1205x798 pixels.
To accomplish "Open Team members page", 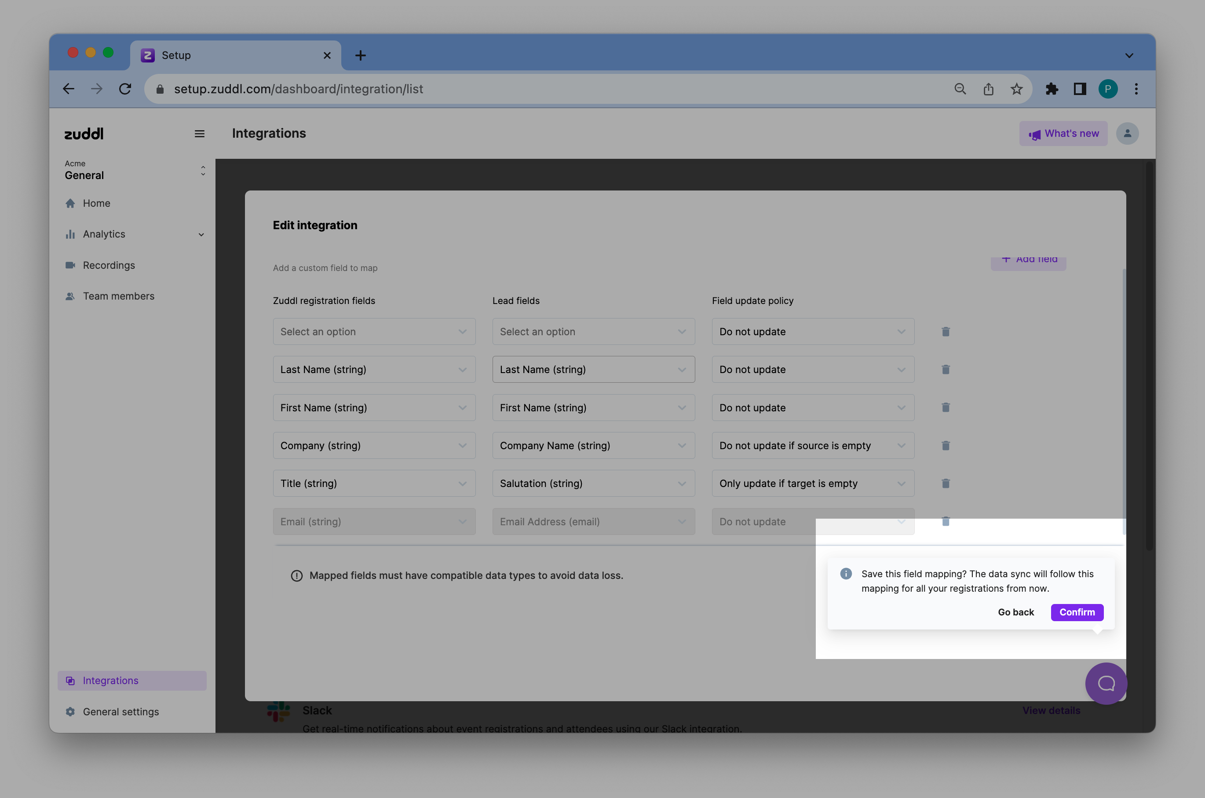I will point(118,296).
